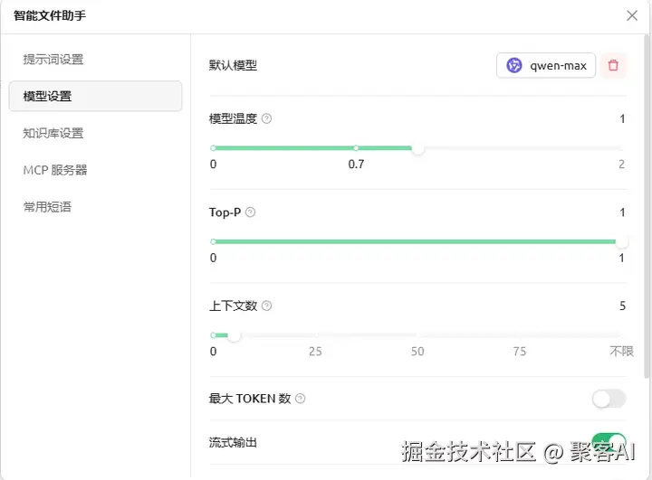
Task: Click the Top-P slider handle
Action: pyautogui.click(x=621, y=242)
